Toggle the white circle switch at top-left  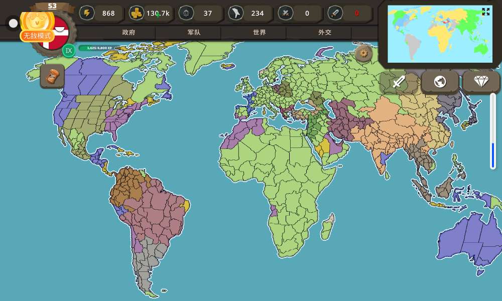tap(14, 23)
